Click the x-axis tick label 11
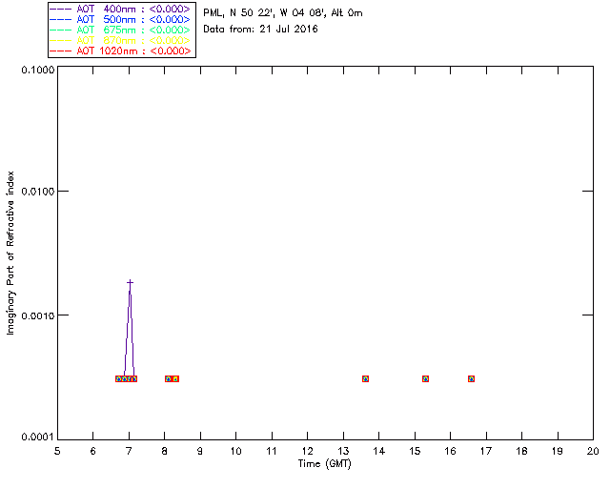Viewport: 610px width, 488px height. pyautogui.click(x=272, y=451)
